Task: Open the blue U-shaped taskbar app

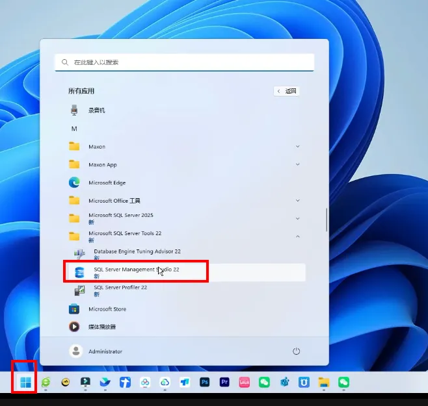Action: (304, 382)
